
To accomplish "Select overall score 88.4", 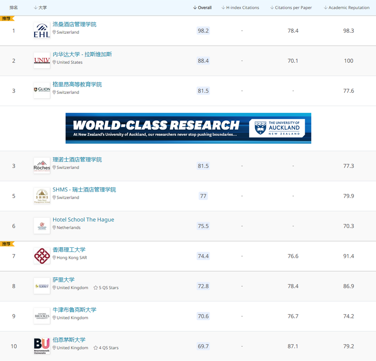I will click(203, 60).
